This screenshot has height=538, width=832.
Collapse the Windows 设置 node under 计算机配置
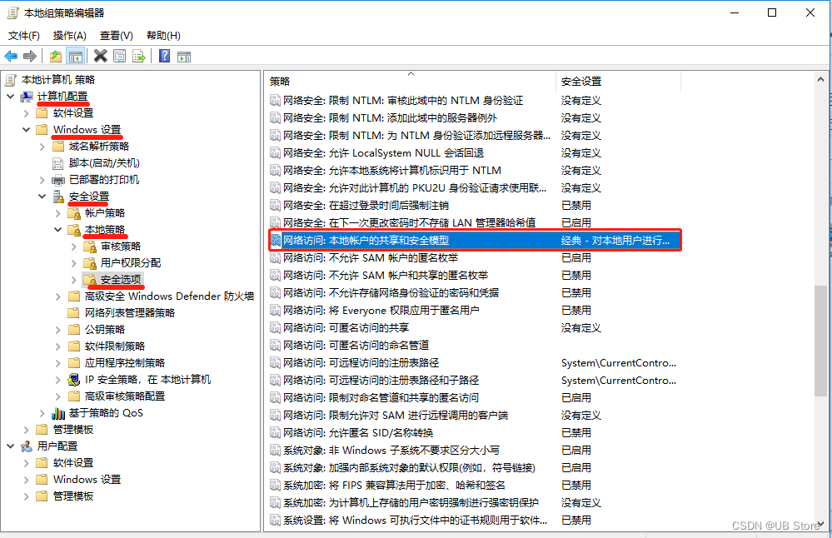(27, 129)
